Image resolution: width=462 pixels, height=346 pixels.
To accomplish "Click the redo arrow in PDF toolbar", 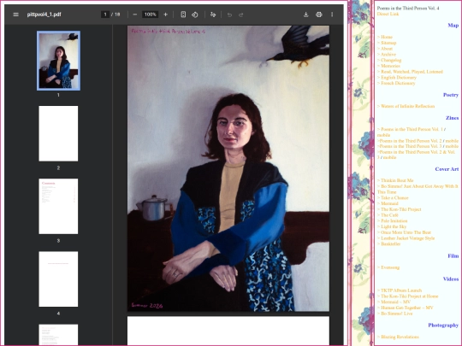I will click(x=241, y=15).
